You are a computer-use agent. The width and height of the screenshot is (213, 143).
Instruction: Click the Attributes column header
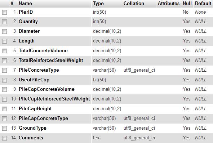click(169, 3)
